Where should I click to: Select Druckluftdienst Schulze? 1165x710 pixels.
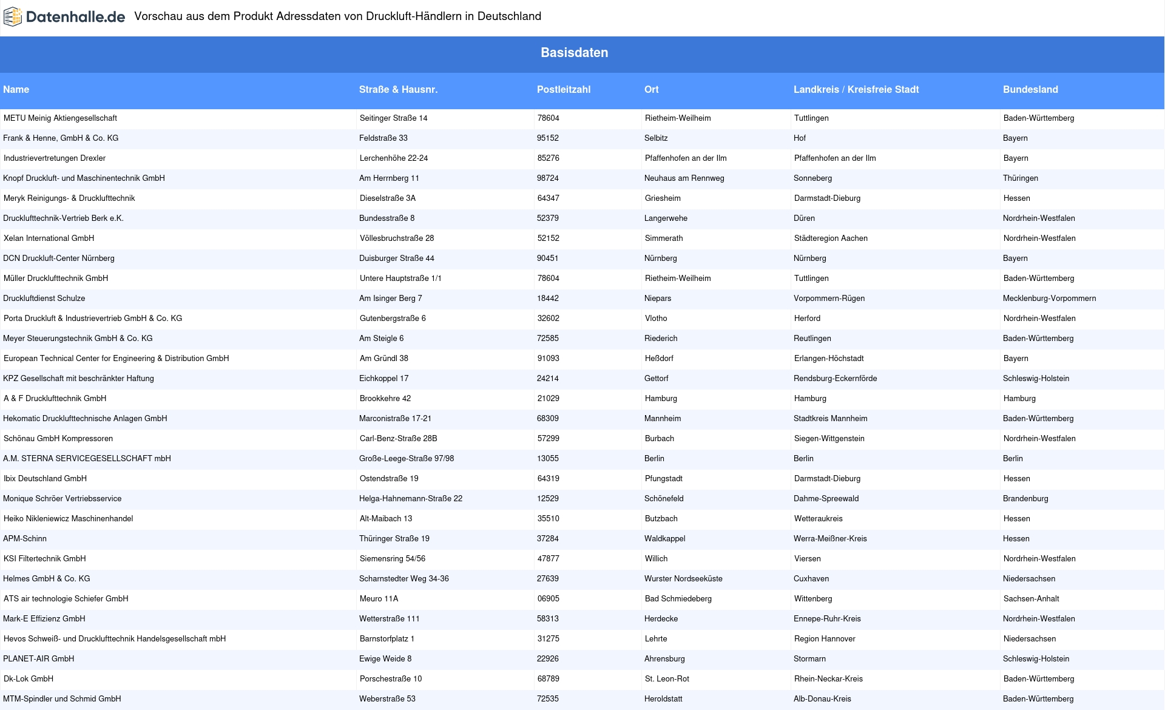(x=44, y=299)
